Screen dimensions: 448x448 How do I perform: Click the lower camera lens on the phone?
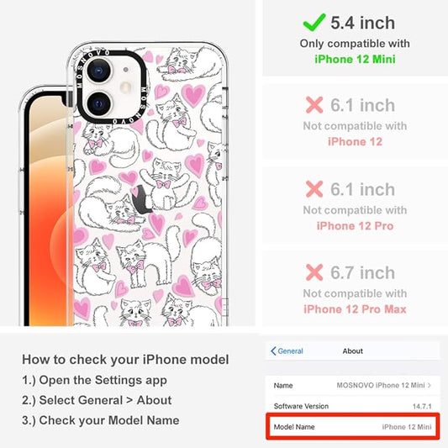[98, 103]
